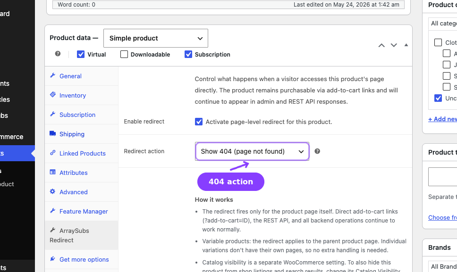
Task: Click the Subscription tab wrench icon
Action: coord(53,114)
